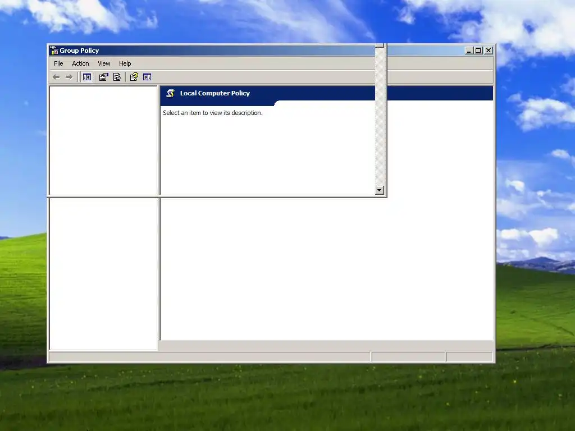Minimize the Group Policy window

point(469,51)
